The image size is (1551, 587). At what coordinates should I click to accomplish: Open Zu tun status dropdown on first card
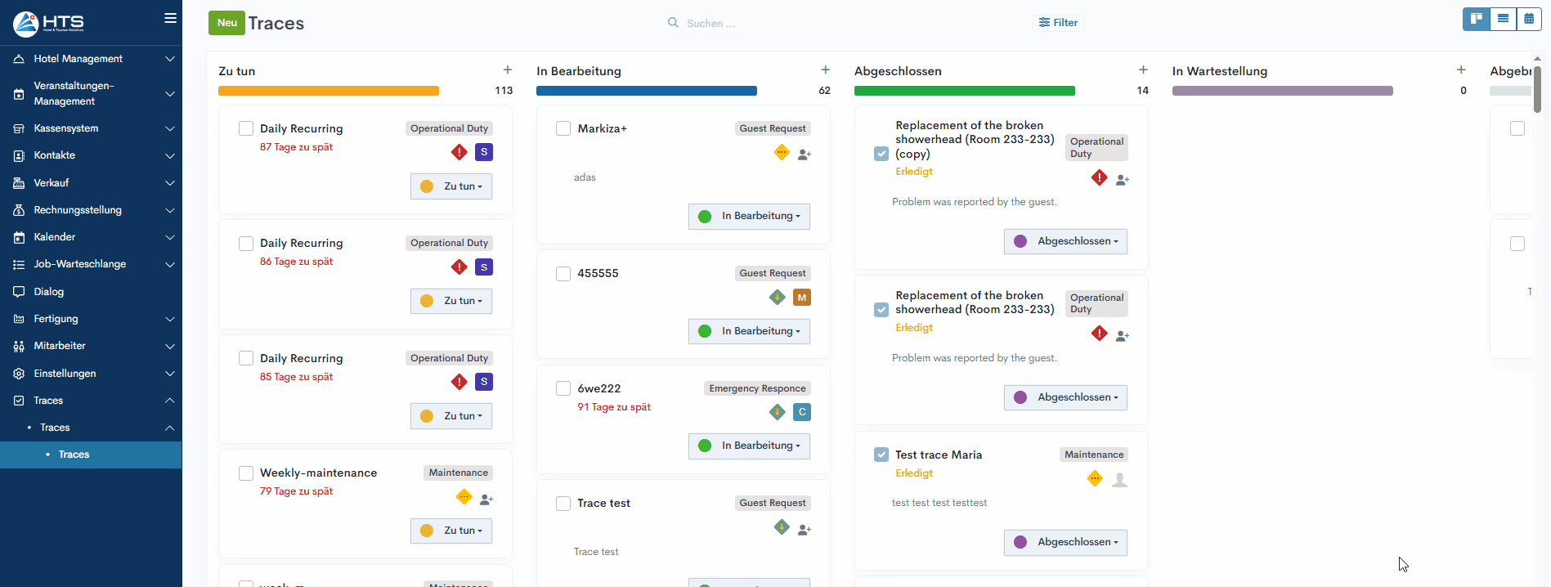tap(451, 186)
